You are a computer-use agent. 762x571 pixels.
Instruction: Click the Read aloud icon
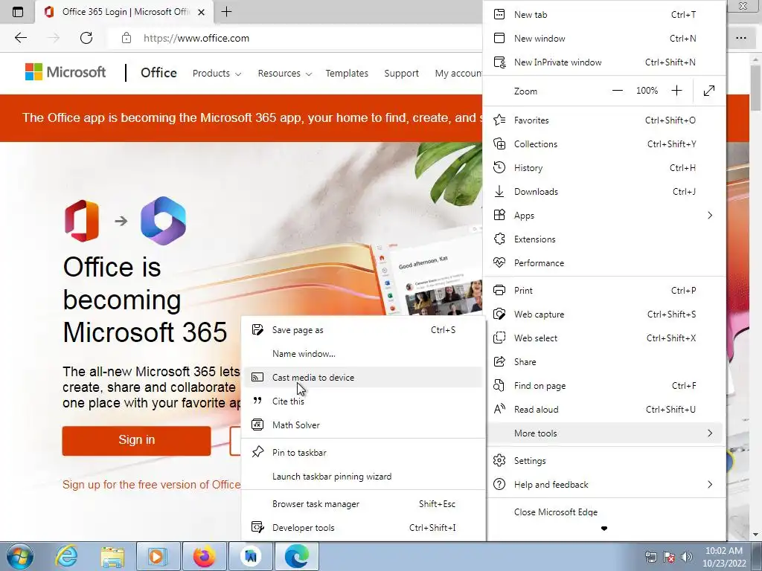click(x=499, y=409)
